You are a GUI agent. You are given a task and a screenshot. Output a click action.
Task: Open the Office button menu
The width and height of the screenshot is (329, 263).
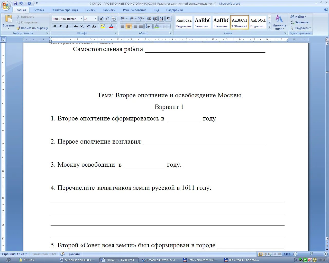tap(6, 6)
